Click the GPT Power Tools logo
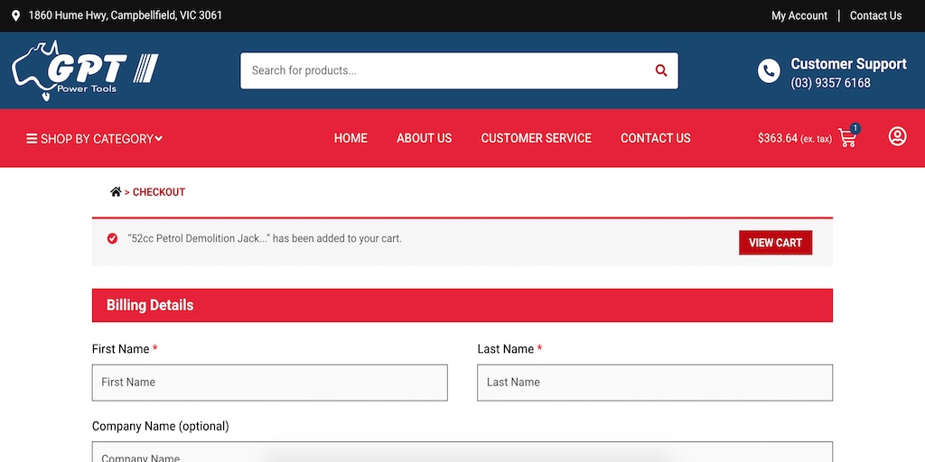Screen dimensions: 925x462 (x=85, y=70)
